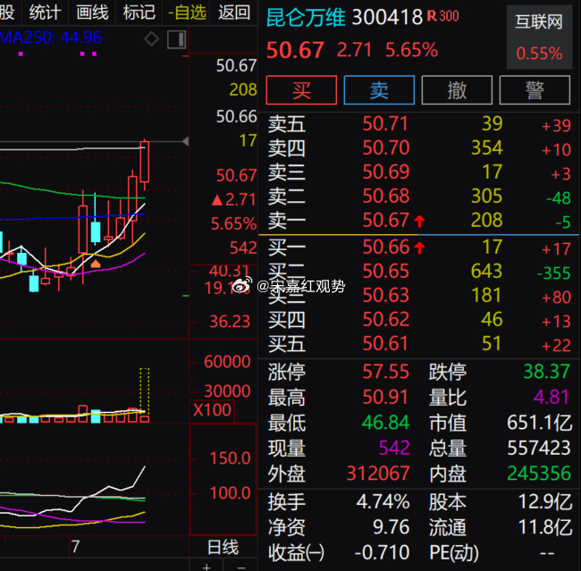Select the 日线 period label
This screenshot has height=571, width=581.
[x=223, y=547]
